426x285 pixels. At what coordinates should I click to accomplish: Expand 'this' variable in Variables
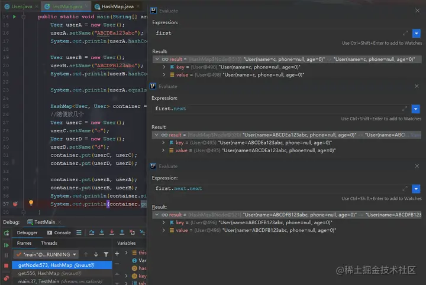coord(127,253)
